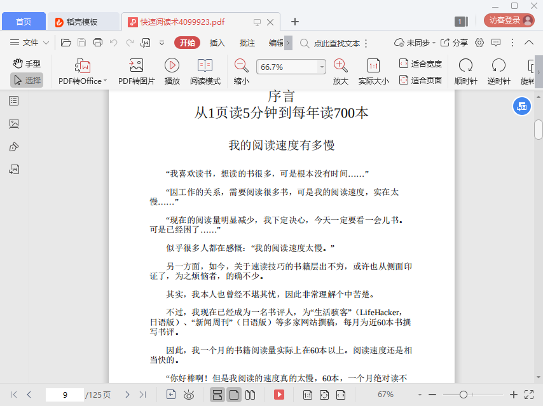Start slideshow with 播放 button

pos(172,72)
